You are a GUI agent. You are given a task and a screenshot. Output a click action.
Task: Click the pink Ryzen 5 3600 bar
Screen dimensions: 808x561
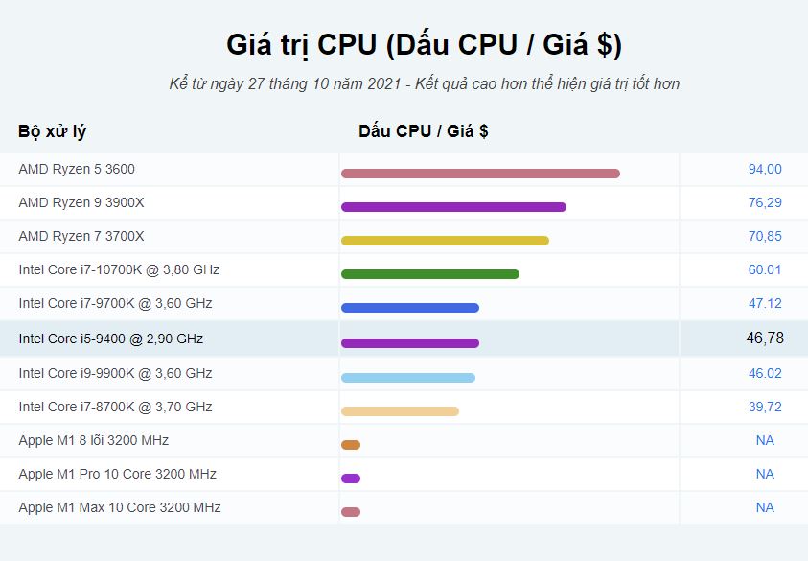point(480,174)
